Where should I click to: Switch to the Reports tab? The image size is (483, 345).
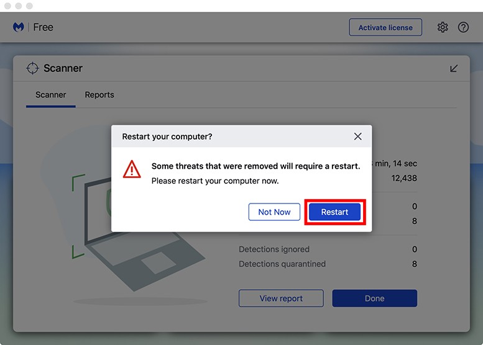pyautogui.click(x=99, y=95)
